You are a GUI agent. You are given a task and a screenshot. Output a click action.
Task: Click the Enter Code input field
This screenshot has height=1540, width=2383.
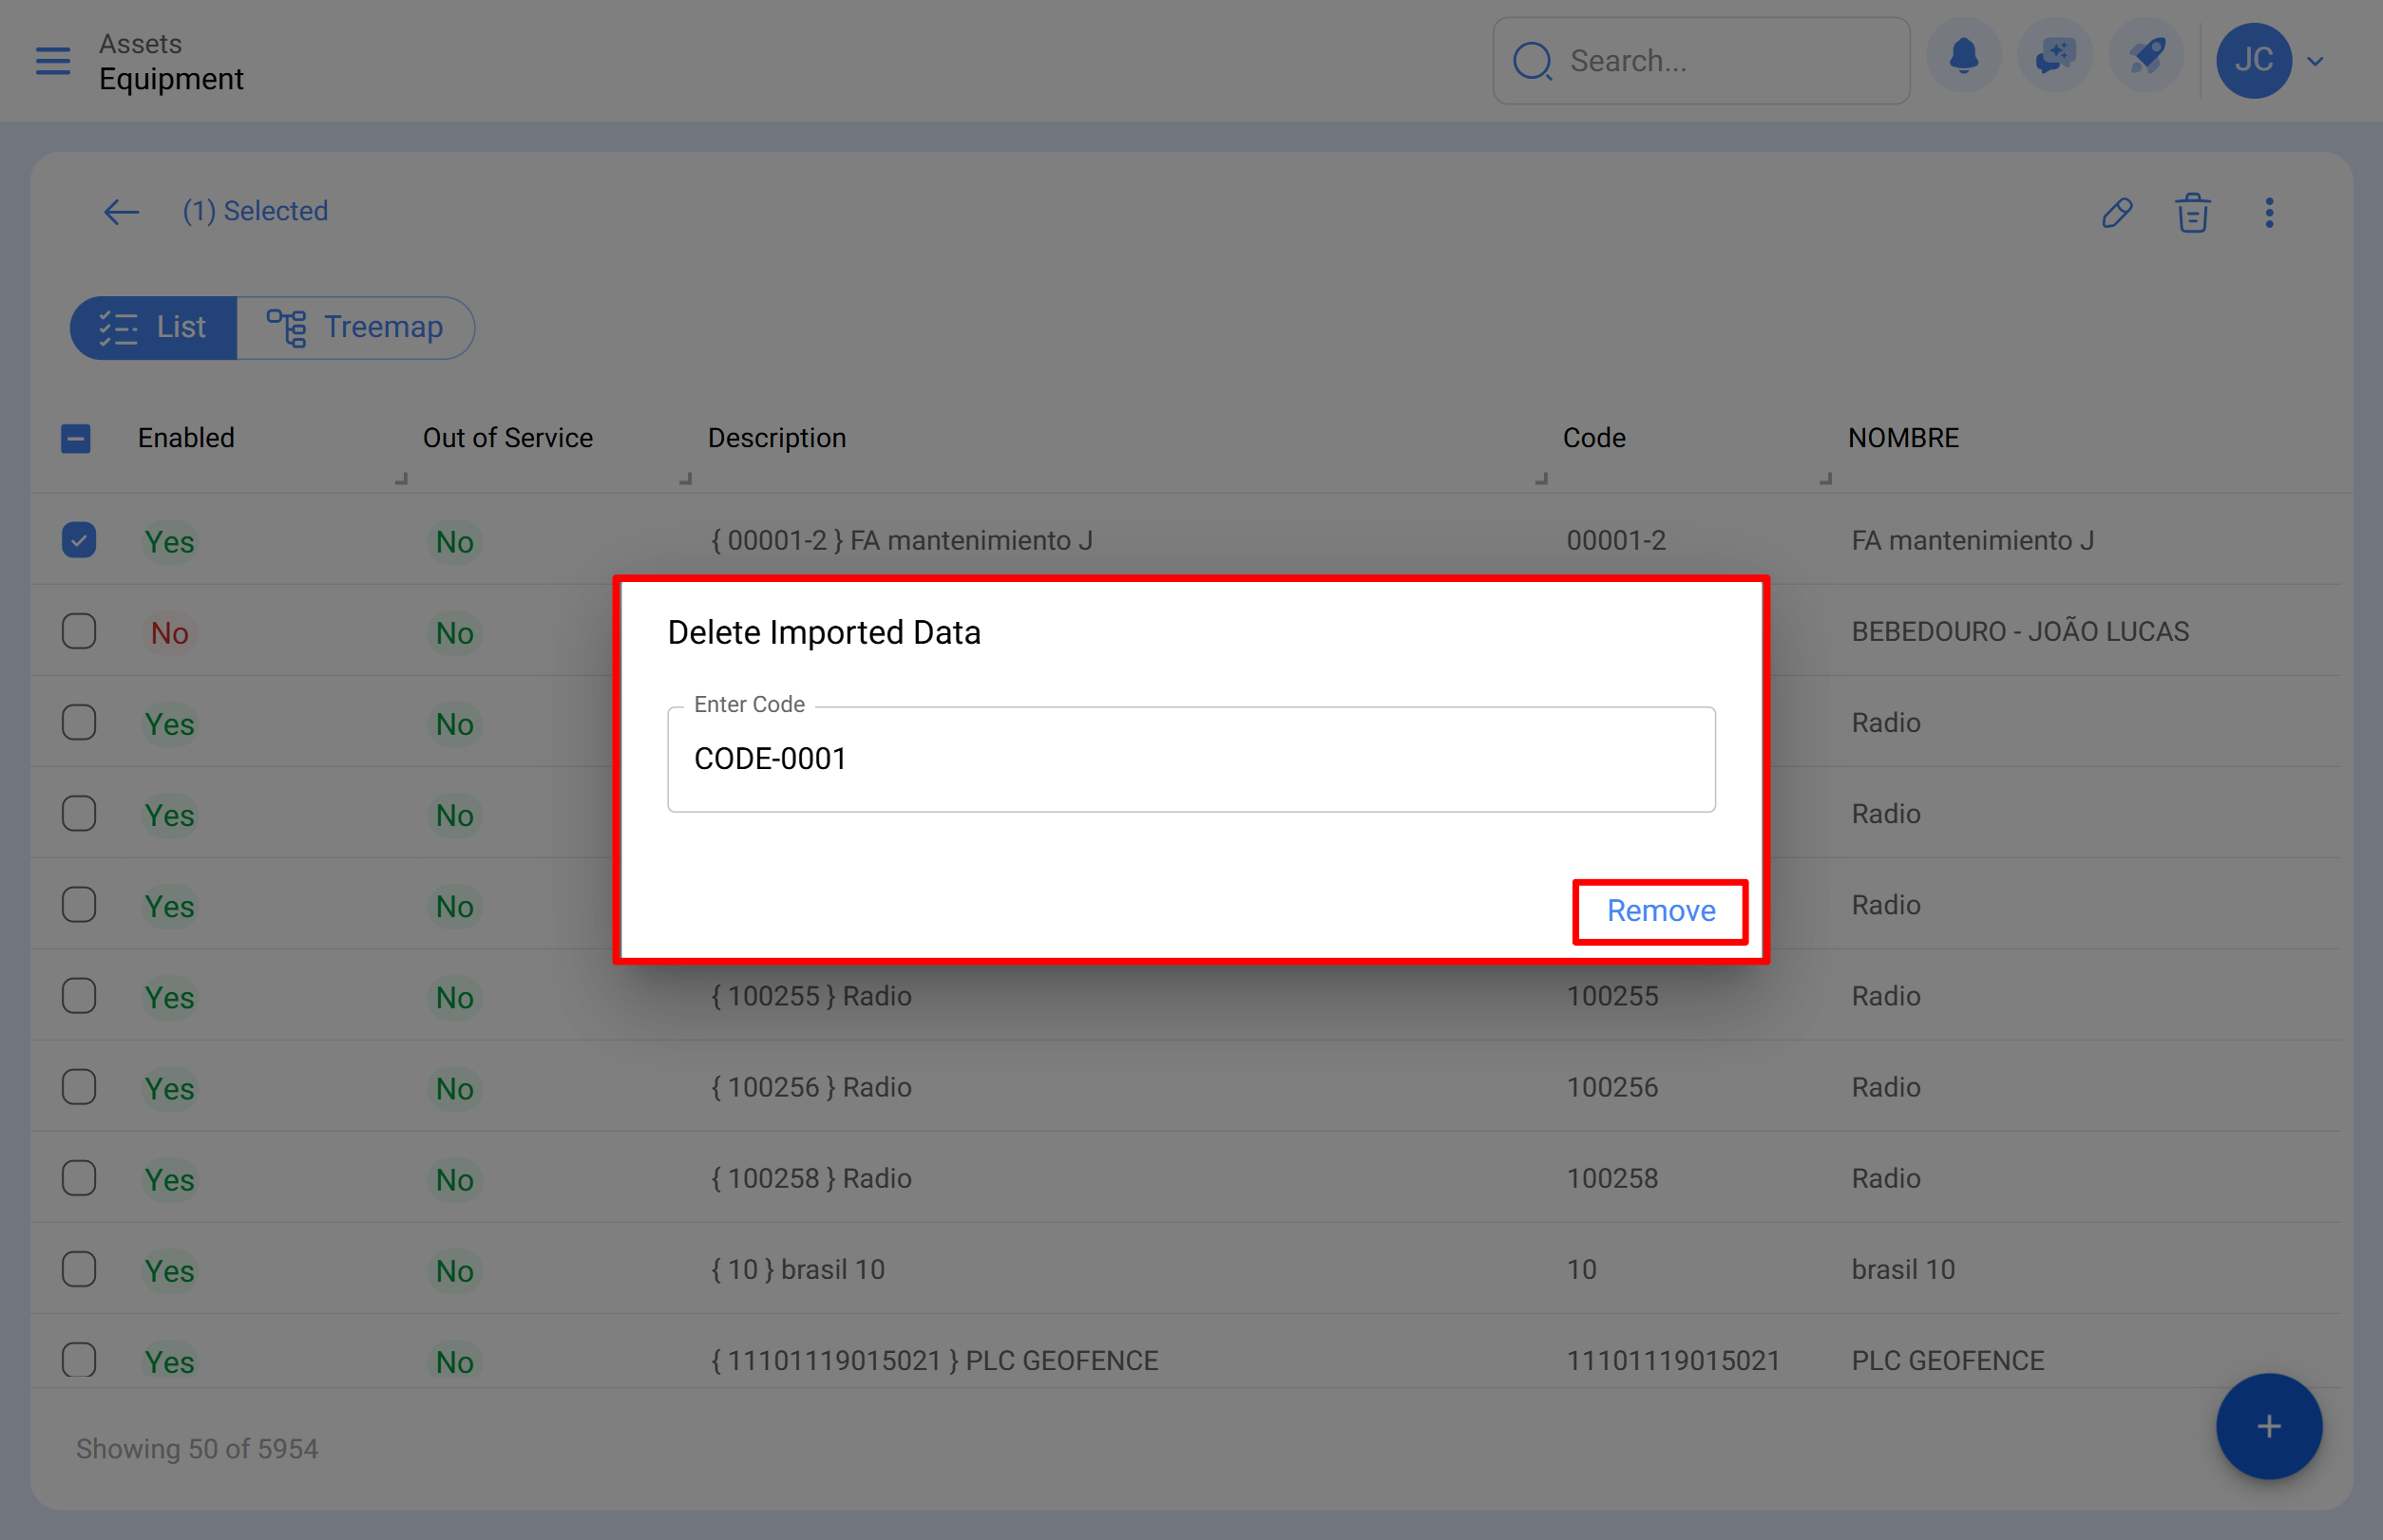point(1191,759)
